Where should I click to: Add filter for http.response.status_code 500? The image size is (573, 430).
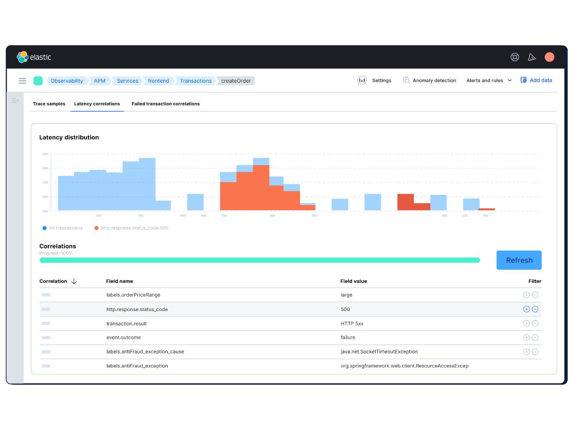(x=526, y=309)
